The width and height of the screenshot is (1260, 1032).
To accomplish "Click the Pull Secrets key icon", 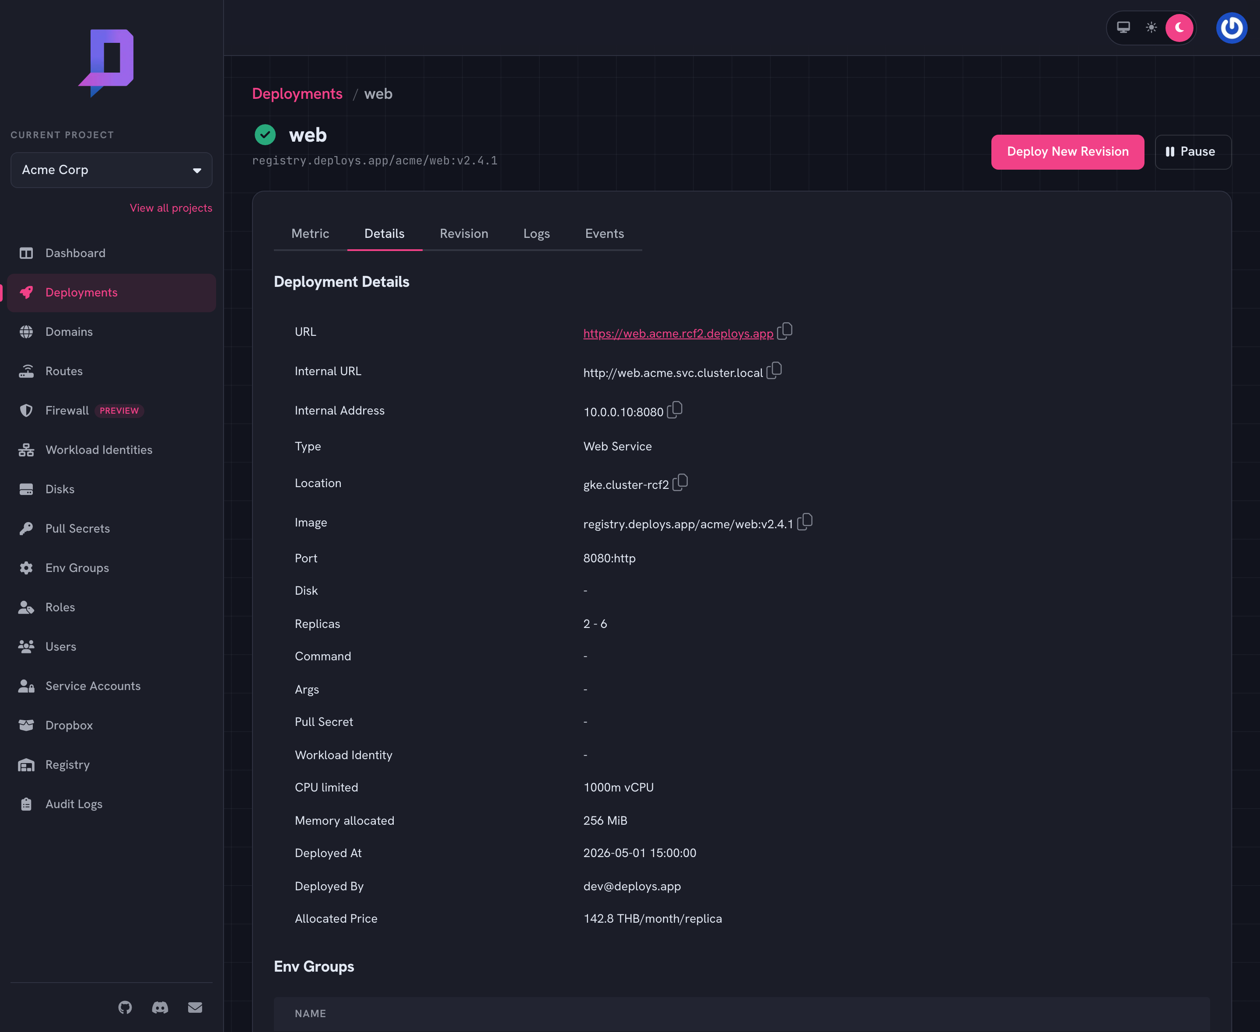I will 26,529.
